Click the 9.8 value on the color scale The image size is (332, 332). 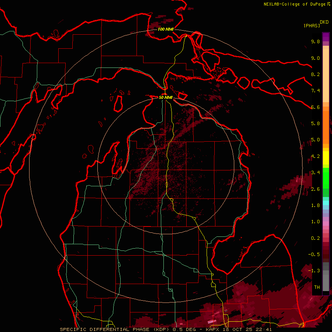315,41
